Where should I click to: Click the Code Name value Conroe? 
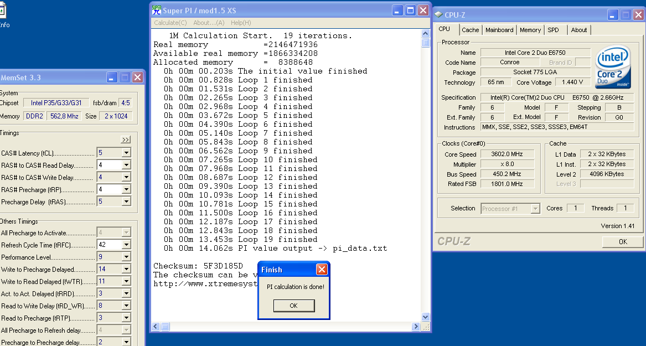coord(510,62)
